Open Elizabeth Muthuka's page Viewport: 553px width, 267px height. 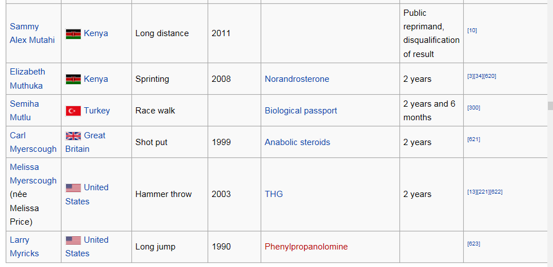(x=28, y=78)
